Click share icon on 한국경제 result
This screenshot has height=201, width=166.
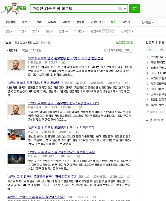point(126,83)
